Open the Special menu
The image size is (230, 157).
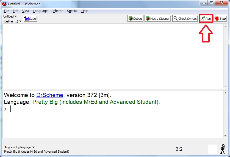coord(72,11)
